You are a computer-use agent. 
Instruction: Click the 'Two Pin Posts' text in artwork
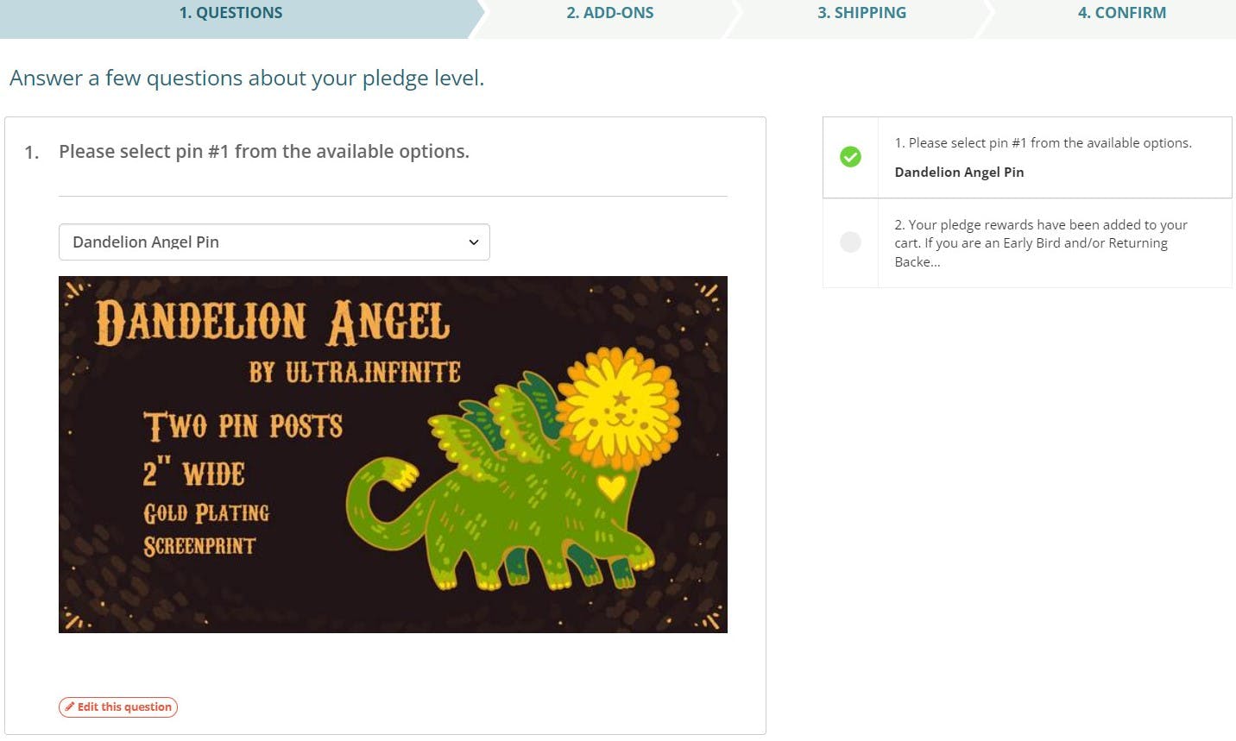[x=243, y=426]
